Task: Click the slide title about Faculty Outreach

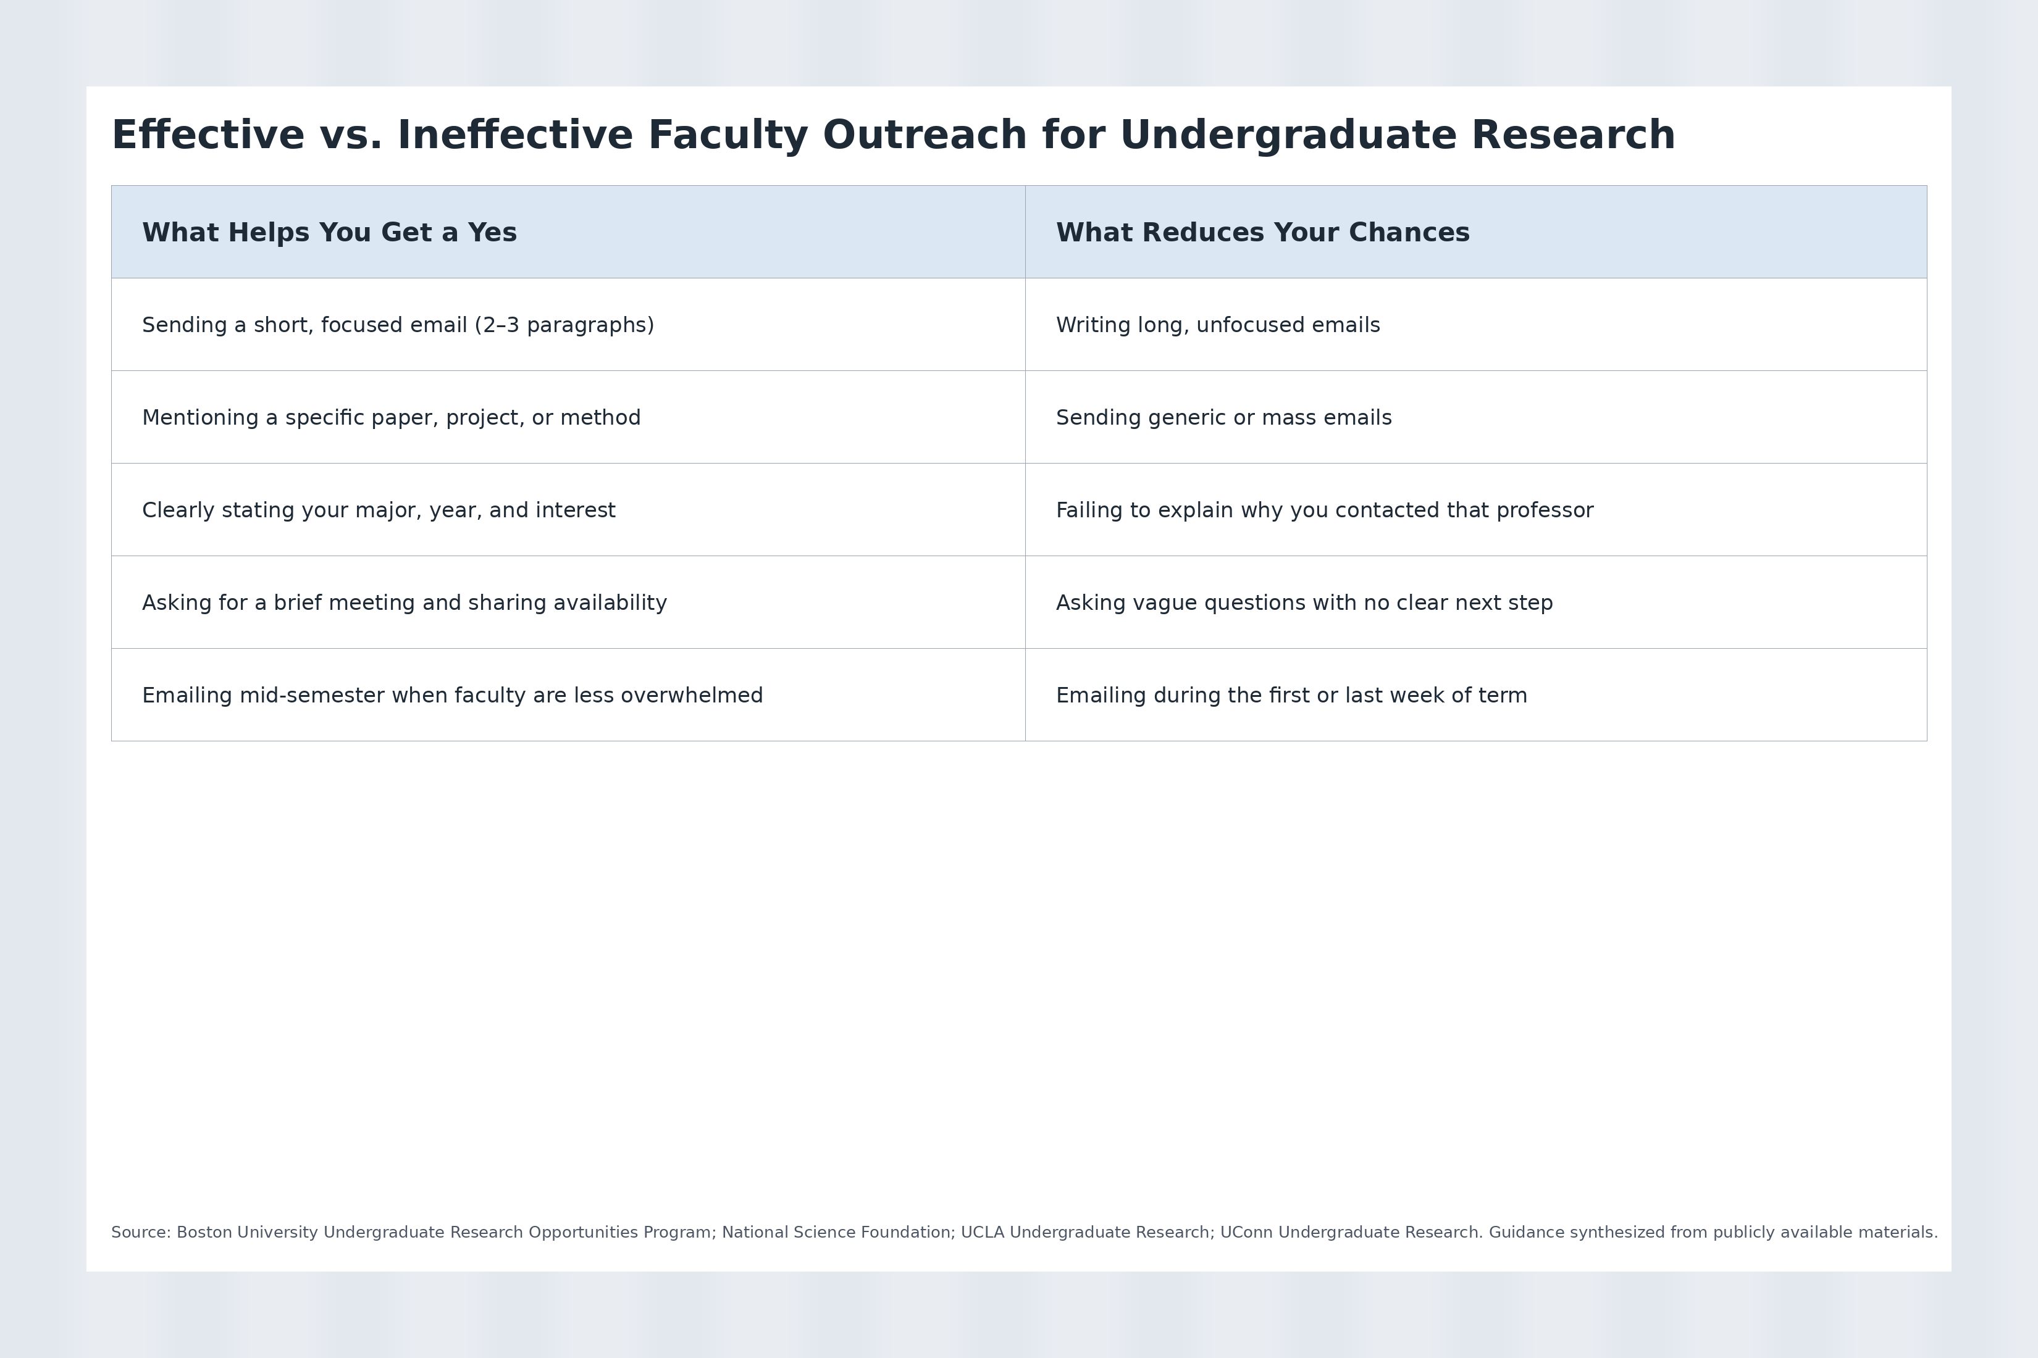Action: (x=892, y=136)
